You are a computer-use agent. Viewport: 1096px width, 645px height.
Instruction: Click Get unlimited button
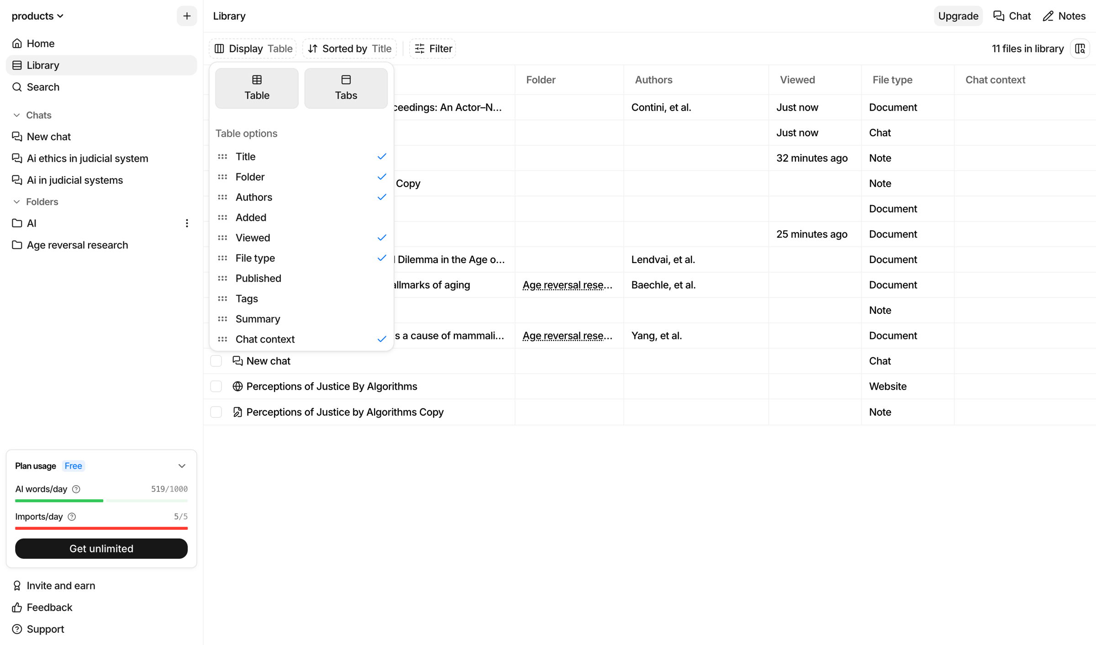click(x=101, y=549)
